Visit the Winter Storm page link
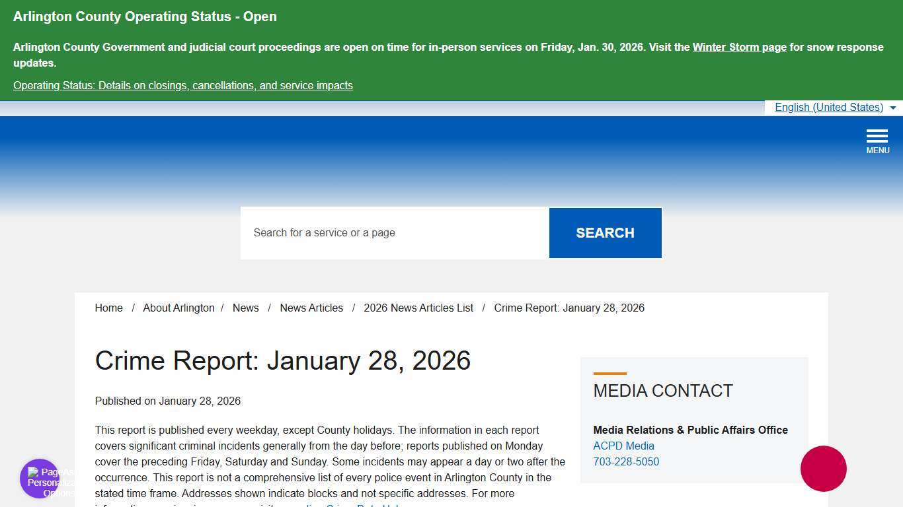This screenshot has height=507, width=903. 739,47
